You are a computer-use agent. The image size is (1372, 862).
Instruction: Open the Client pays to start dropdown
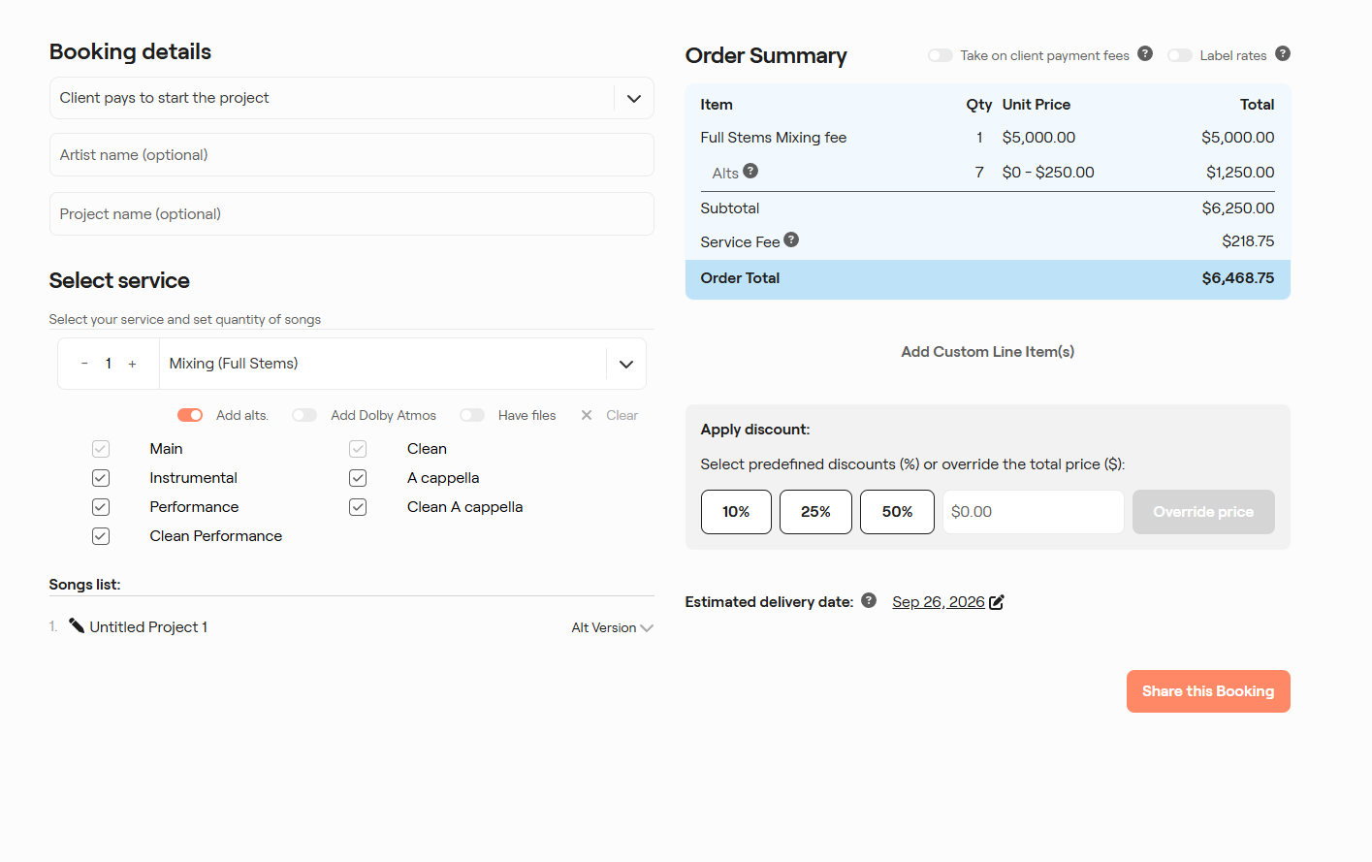351,98
